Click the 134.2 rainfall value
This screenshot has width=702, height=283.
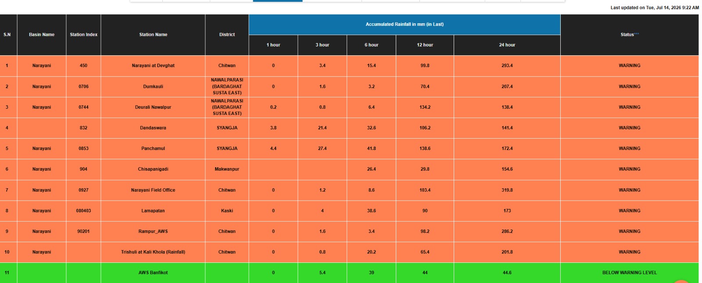click(x=425, y=107)
